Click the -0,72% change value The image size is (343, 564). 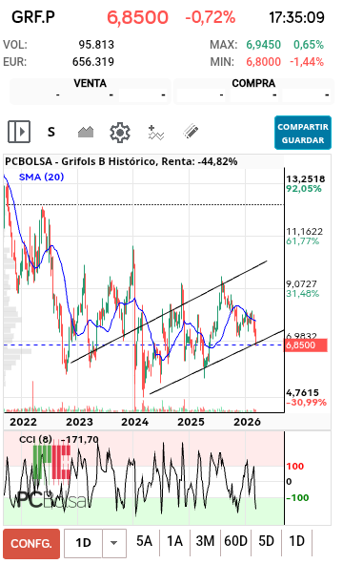211,17
